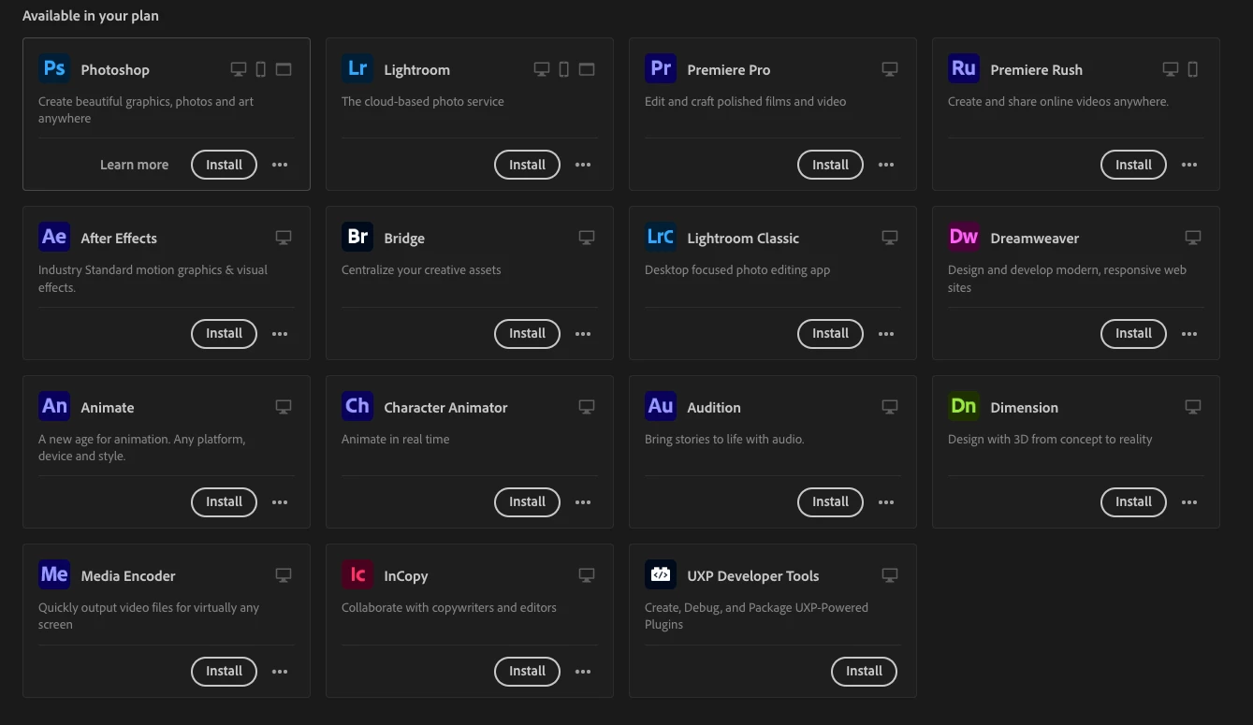Click the Lightroom Lr app icon
The height and width of the screenshot is (725, 1253).
[x=357, y=68]
